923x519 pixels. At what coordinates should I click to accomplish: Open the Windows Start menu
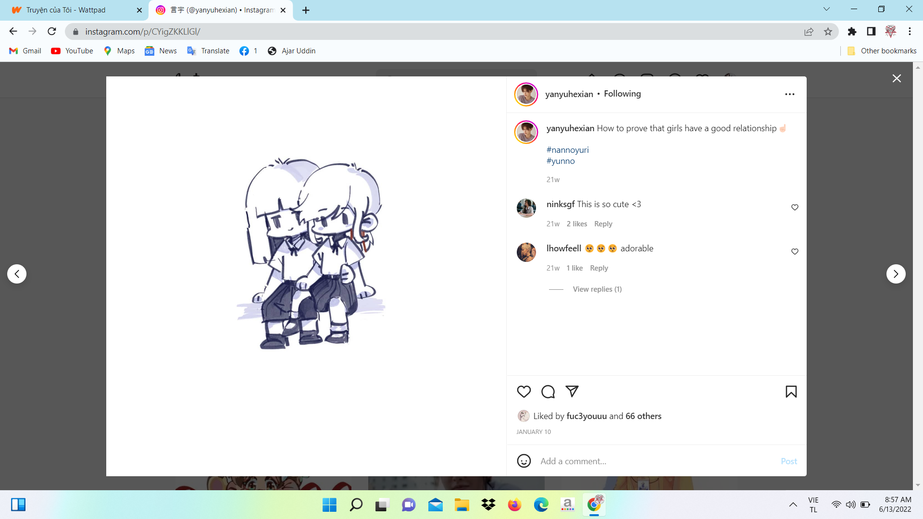pos(329,505)
